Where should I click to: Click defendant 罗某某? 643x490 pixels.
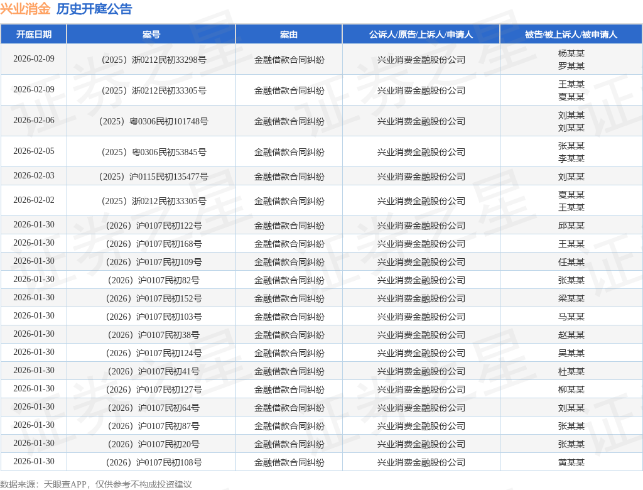pos(571,66)
